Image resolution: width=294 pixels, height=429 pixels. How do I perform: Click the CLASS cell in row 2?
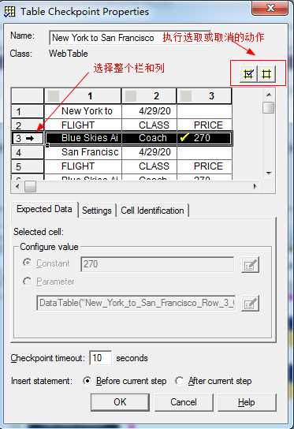tap(149, 125)
